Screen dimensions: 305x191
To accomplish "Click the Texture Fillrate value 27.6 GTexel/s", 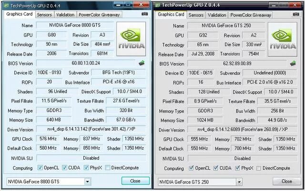I will click(x=126, y=101).
